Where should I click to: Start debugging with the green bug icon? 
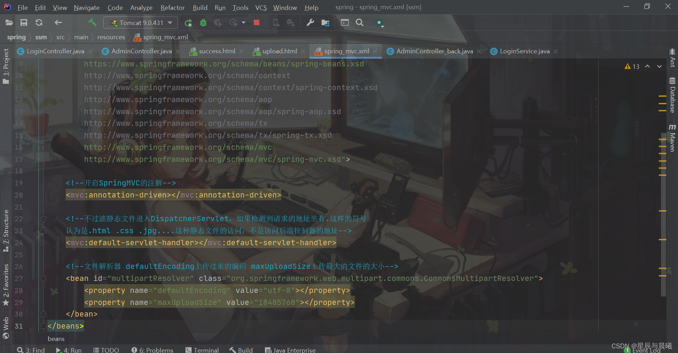pyautogui.click(x=203, y=23)
